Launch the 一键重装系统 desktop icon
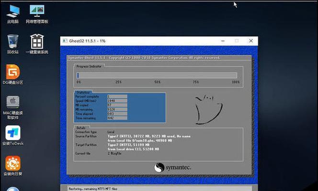 pos(37,44)
